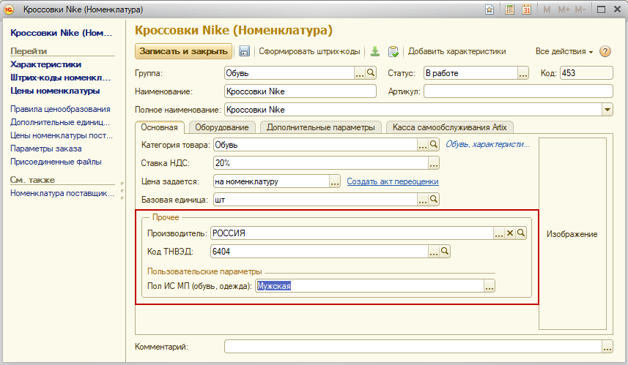The height and width of the screenshot is (365, 628).
Task: Open the Обувь, характеристи... link
Action: point(487,144)
